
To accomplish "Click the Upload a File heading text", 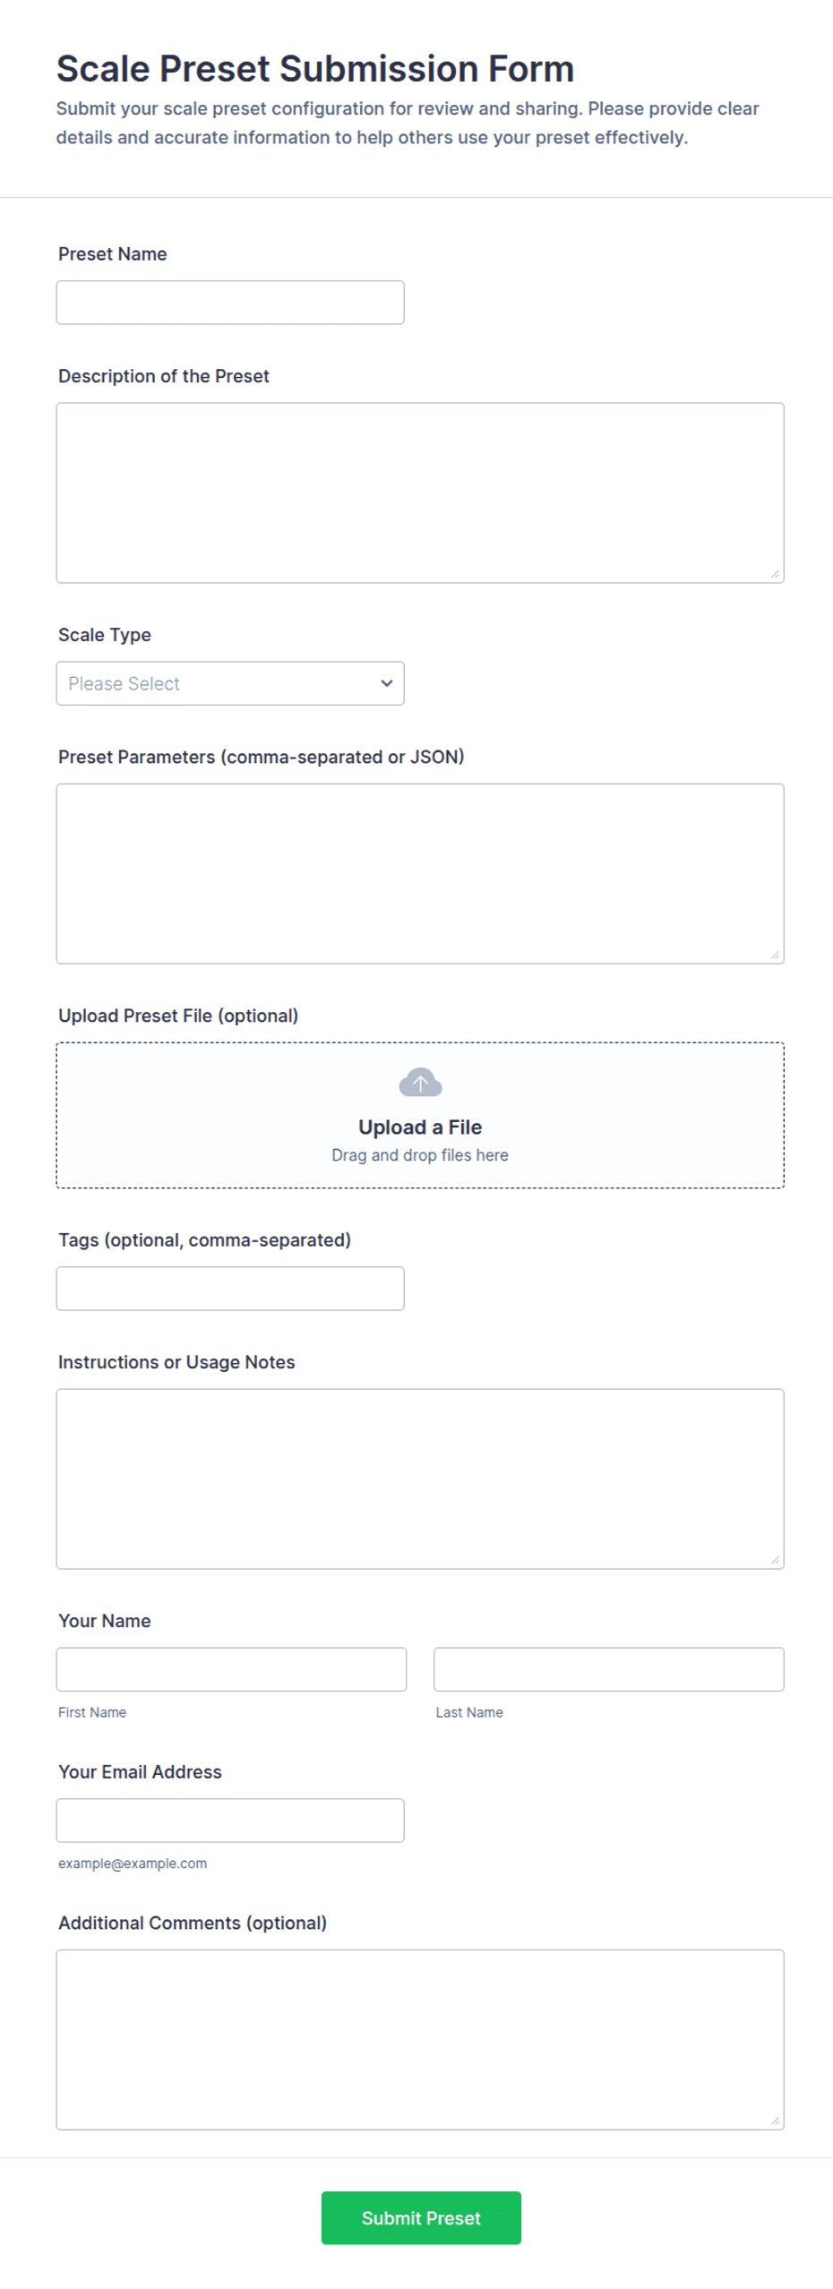I will [420, 1127].
